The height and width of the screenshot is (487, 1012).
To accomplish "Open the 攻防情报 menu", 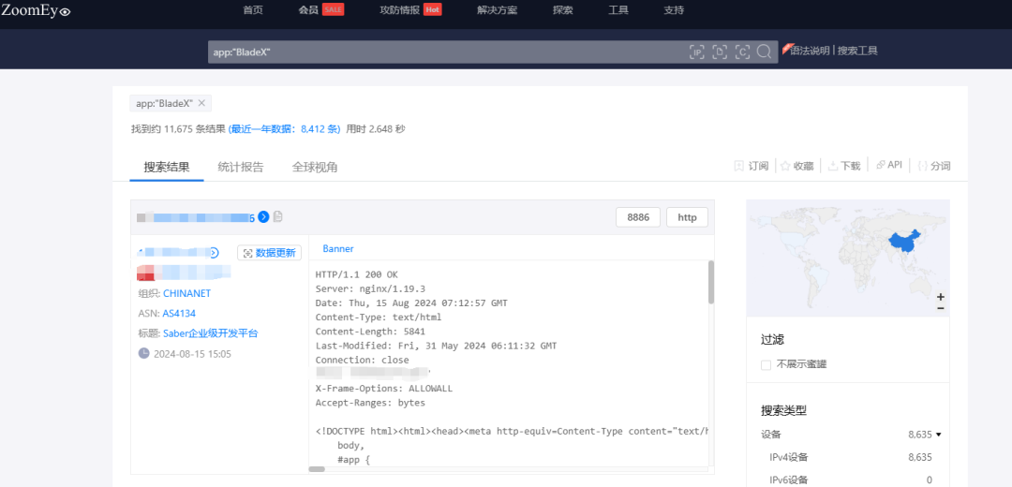I will click(400, 10).
